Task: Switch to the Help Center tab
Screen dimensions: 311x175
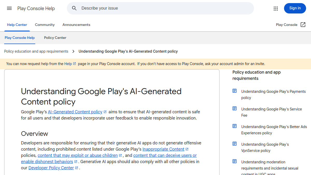Action: [x=17, y=25]
